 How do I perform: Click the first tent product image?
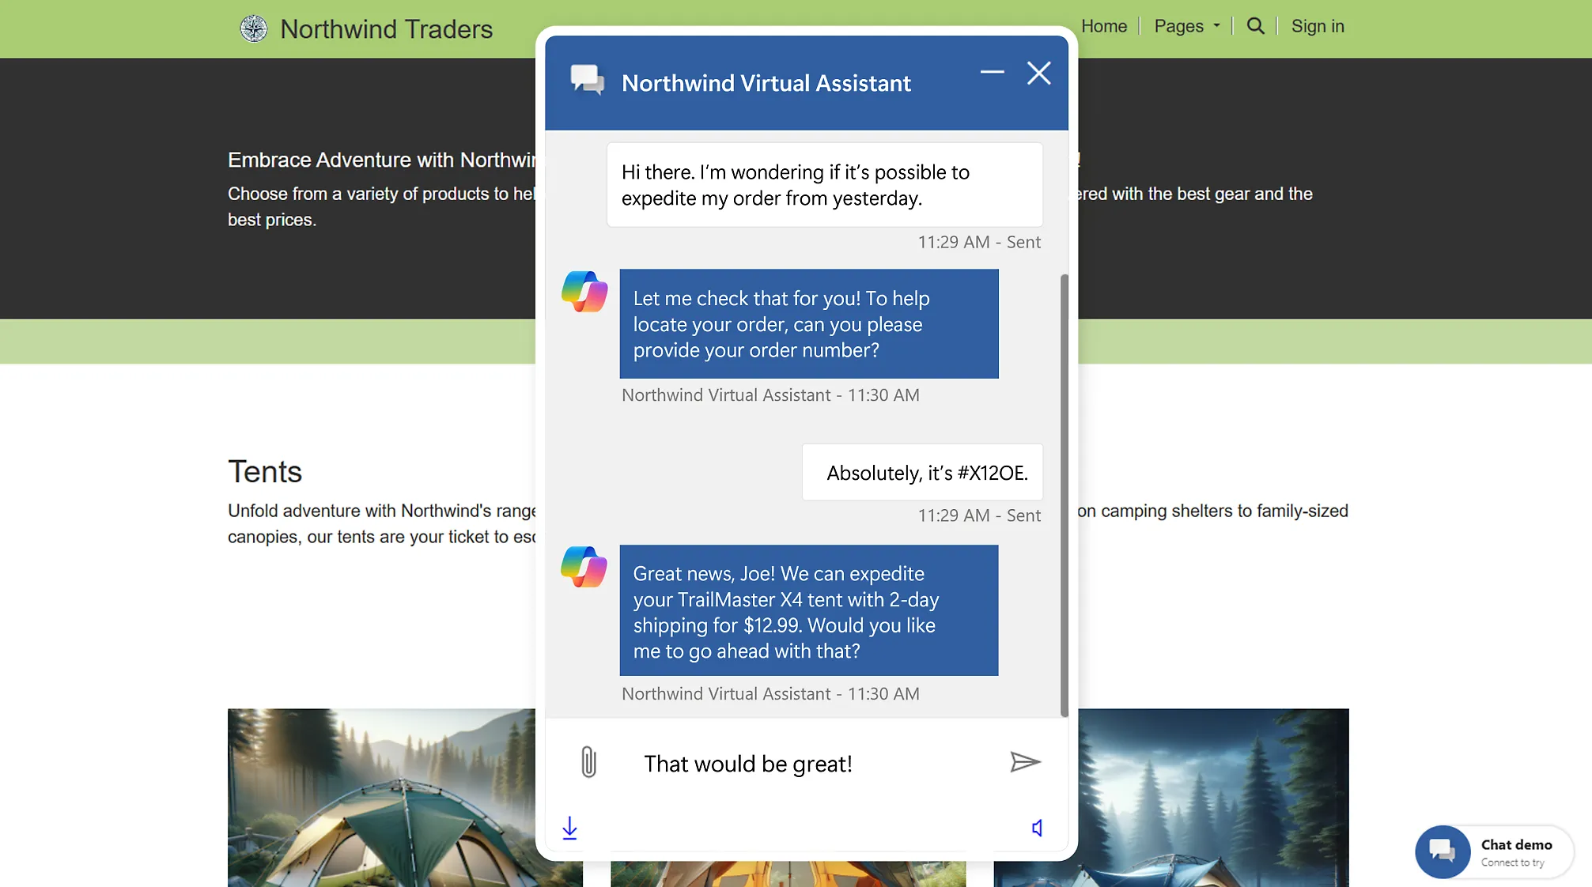point(381,797)
